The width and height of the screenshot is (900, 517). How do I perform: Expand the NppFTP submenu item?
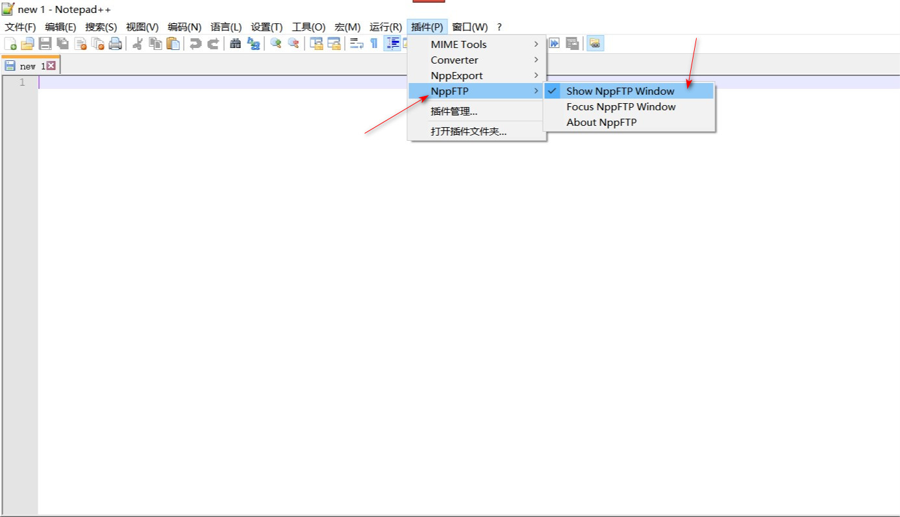coord(477,91)
